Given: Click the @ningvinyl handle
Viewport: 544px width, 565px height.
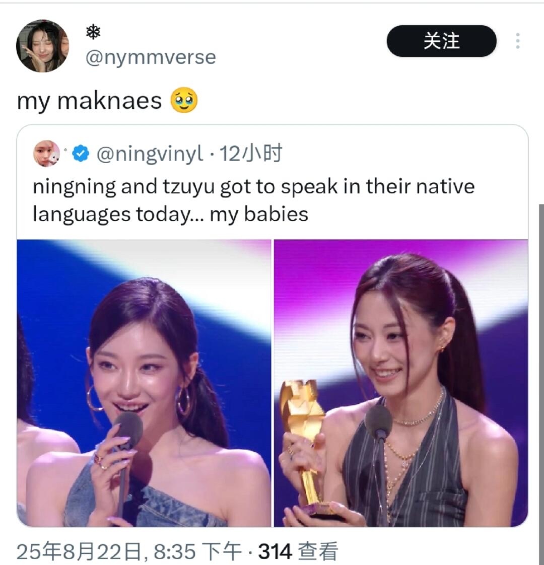Looking at the screenshot, I should (x=150, y=154).
